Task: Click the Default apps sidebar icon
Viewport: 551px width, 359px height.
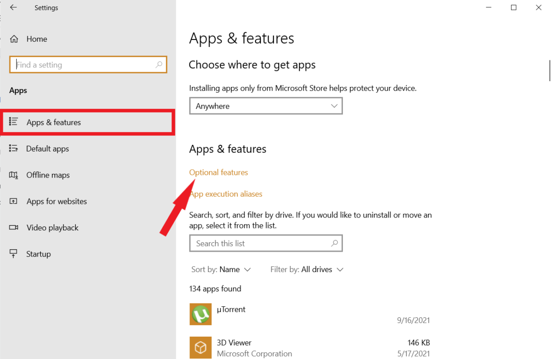Action: tap(14, 149)
